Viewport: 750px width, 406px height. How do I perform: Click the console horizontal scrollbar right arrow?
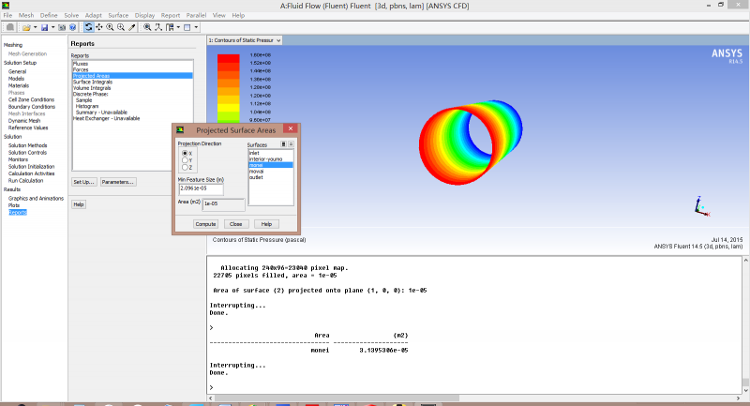click(x=738, y=398)
